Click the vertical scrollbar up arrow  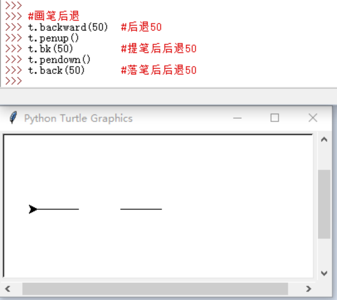(324, 139)
